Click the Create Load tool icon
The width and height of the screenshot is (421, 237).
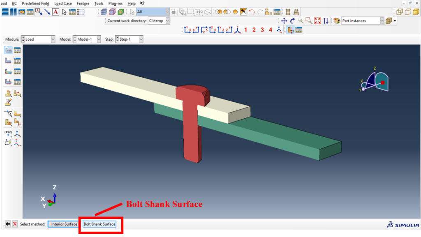pyautogui.click(x=9, y=50)
